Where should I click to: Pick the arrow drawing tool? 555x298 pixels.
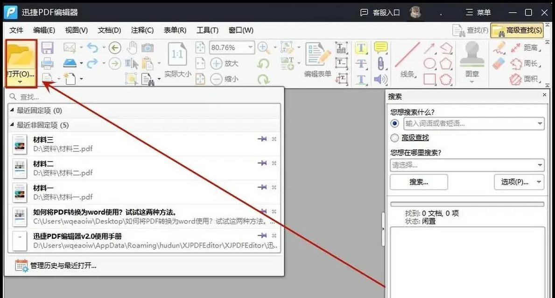coord(429,48)
